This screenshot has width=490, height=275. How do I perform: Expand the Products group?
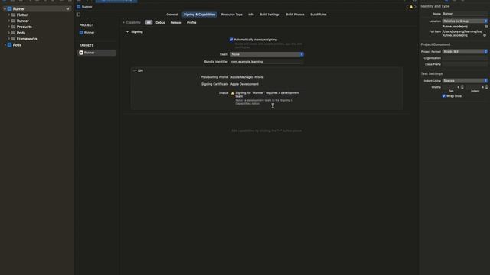[8, 27]
